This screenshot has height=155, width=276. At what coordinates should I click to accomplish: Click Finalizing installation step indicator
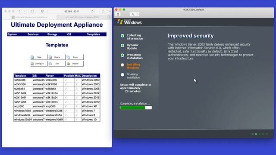[x=122, y=74]
